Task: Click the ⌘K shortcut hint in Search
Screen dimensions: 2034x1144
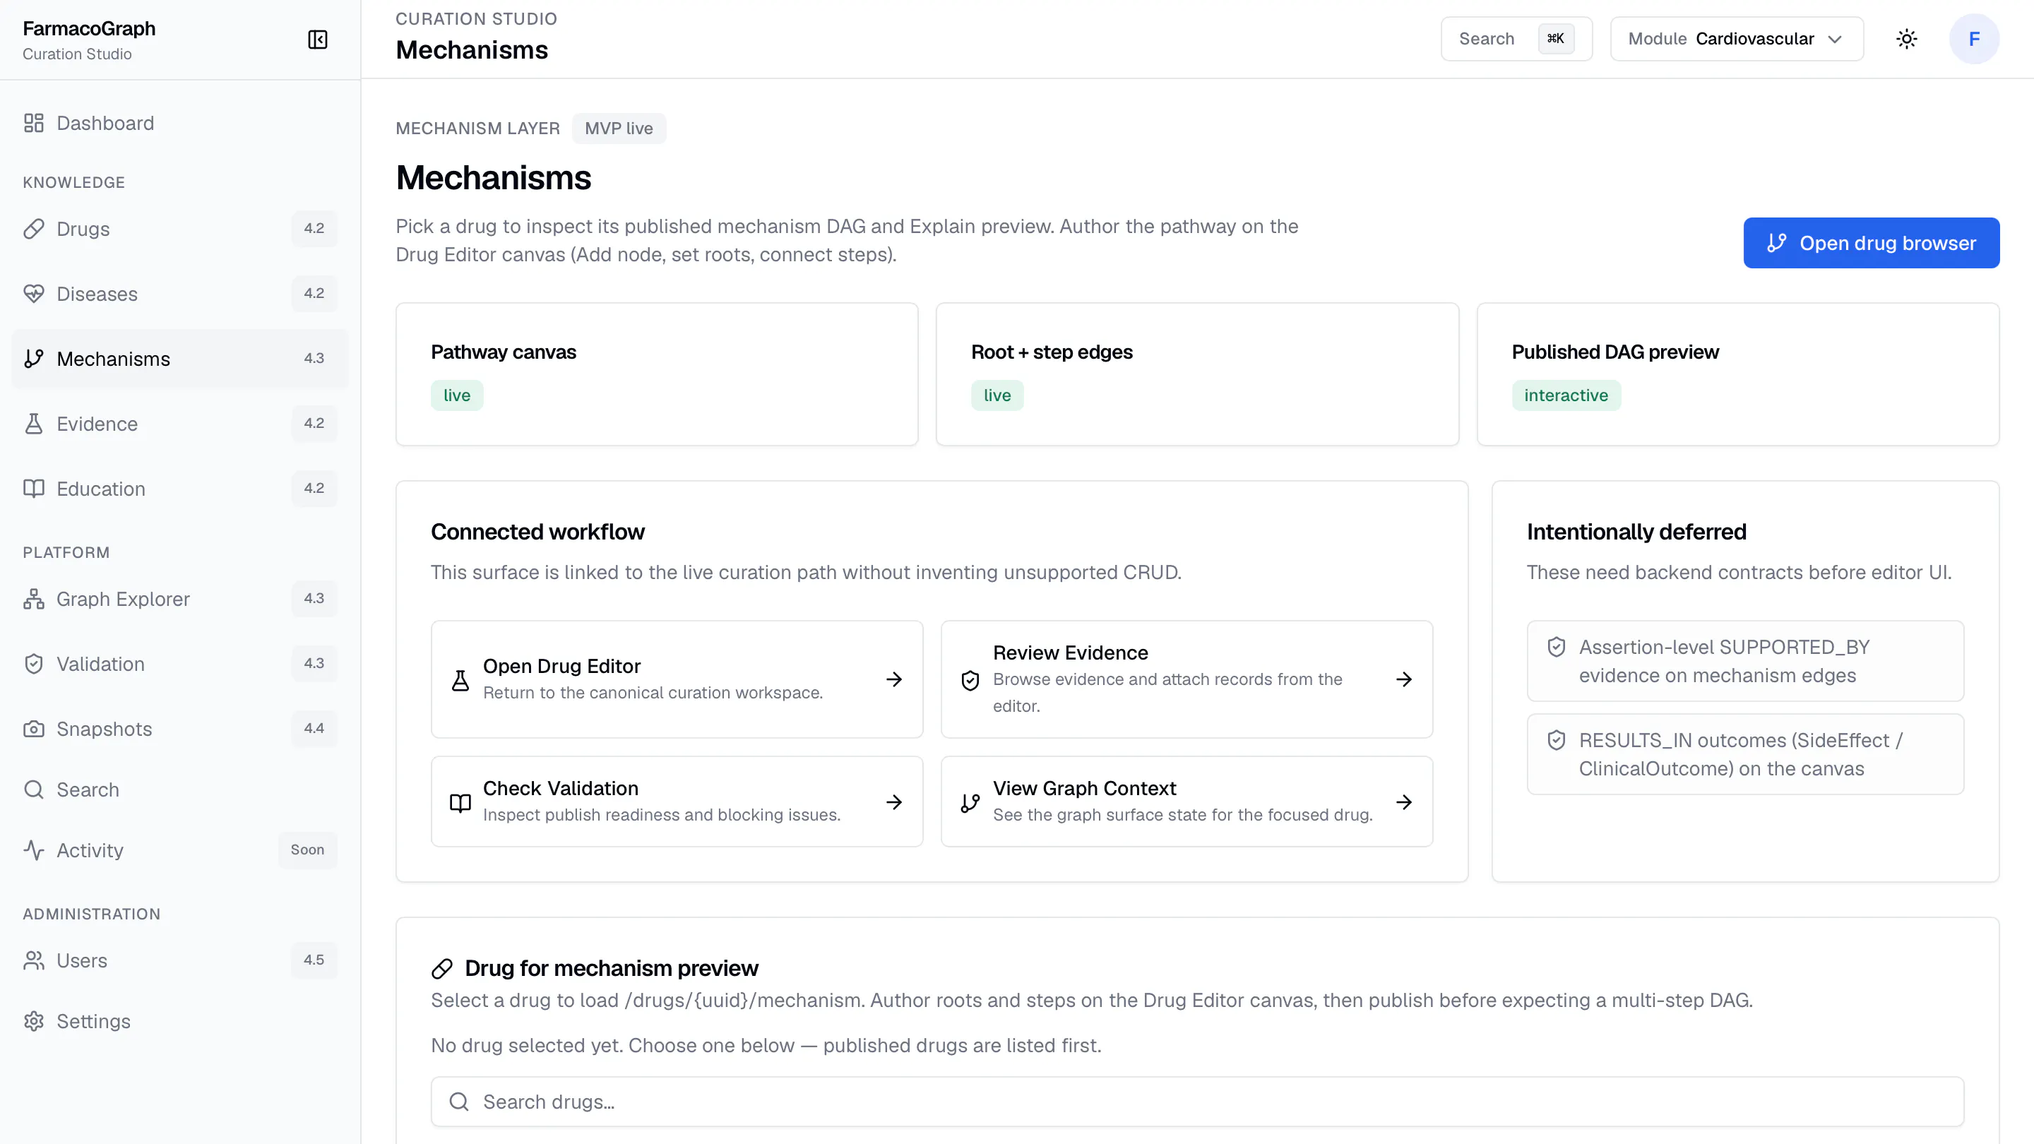Action: coord(1555,39)
